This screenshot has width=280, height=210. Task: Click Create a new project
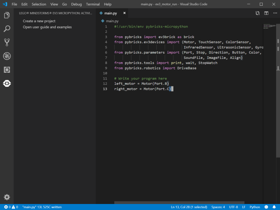(39, 21)
